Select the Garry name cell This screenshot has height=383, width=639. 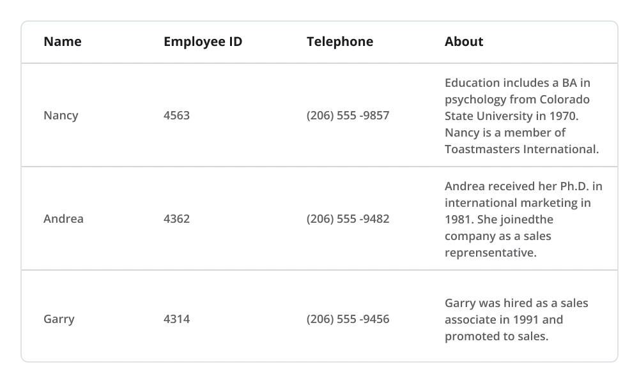59,319
